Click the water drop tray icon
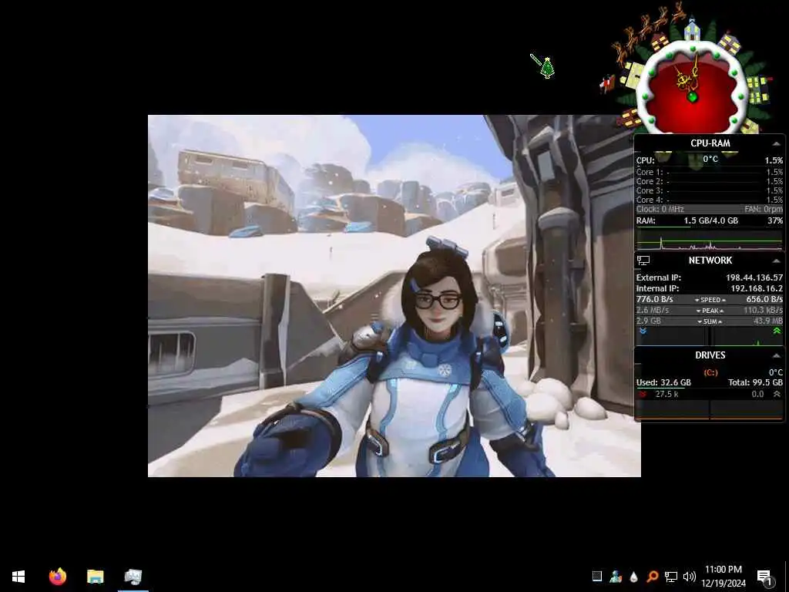 coord(633,577)
